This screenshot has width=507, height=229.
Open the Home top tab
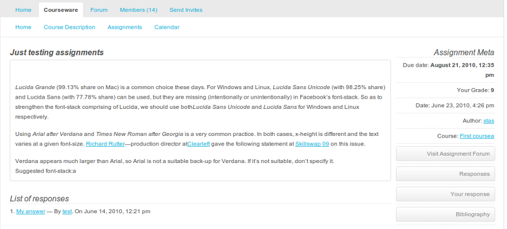[x=23, y=10]
